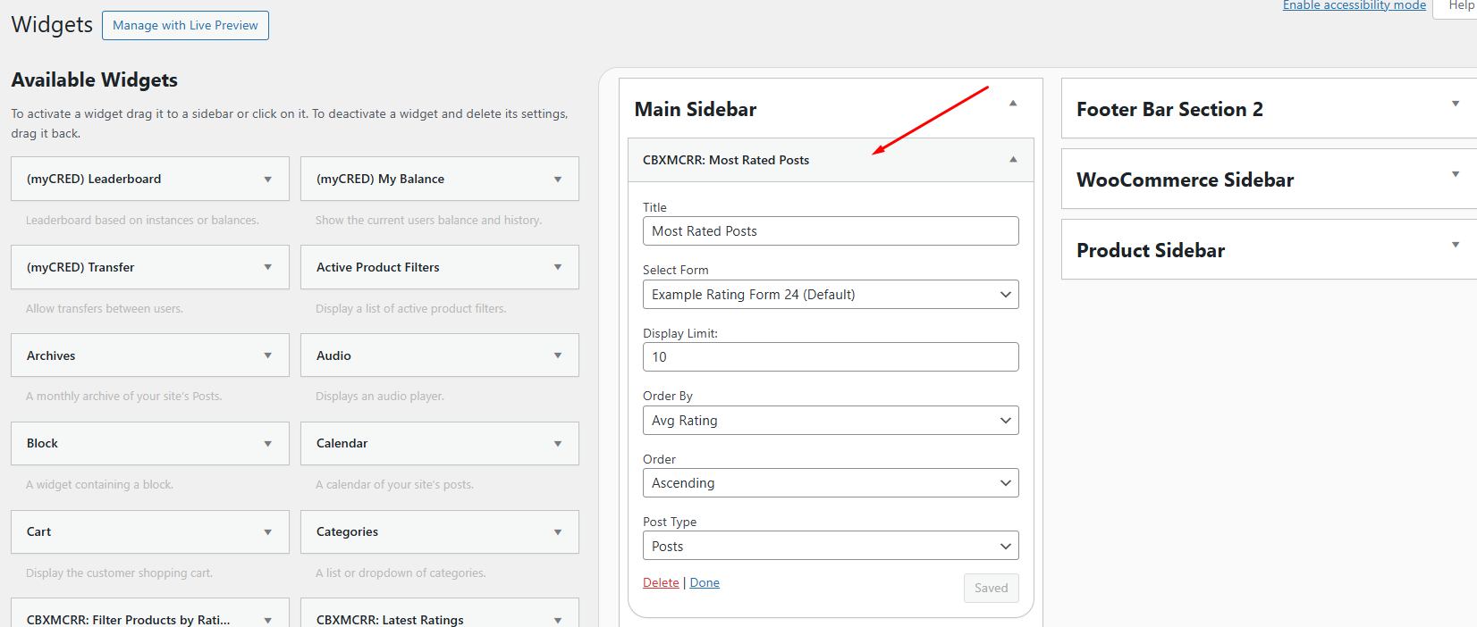Image resolution: width=1477 pixels, height=627 pixels.
Task: Collapse the Main Sidebar panel
Action: tap(1013, 104)
